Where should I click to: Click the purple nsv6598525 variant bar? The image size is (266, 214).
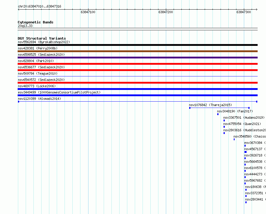tap(137, 58)
